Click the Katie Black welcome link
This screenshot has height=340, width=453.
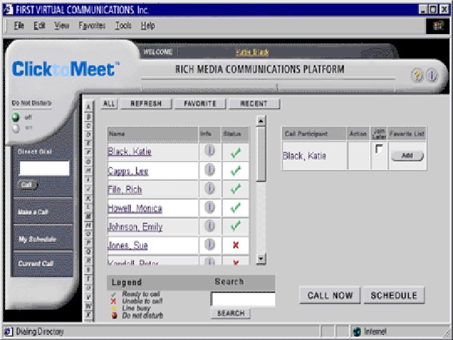pos(252,52)
